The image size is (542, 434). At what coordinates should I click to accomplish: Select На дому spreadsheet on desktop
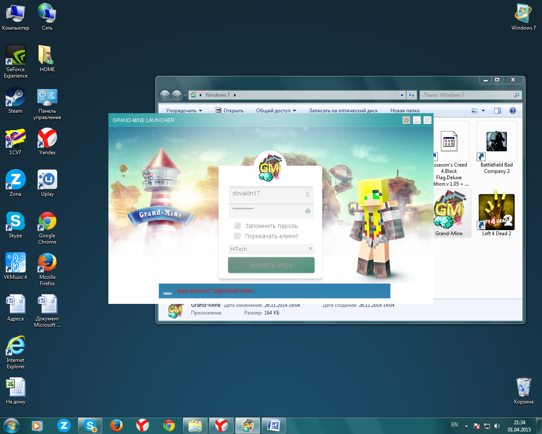(x=16, y=391)
